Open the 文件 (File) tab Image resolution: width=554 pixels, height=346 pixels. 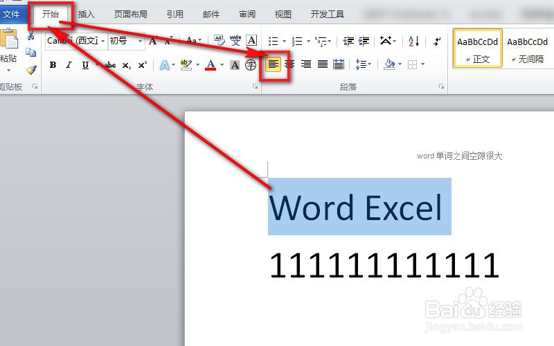11,15
